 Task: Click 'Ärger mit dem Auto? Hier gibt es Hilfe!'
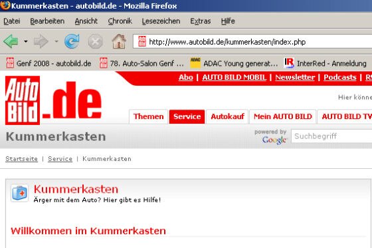point(97,200)
